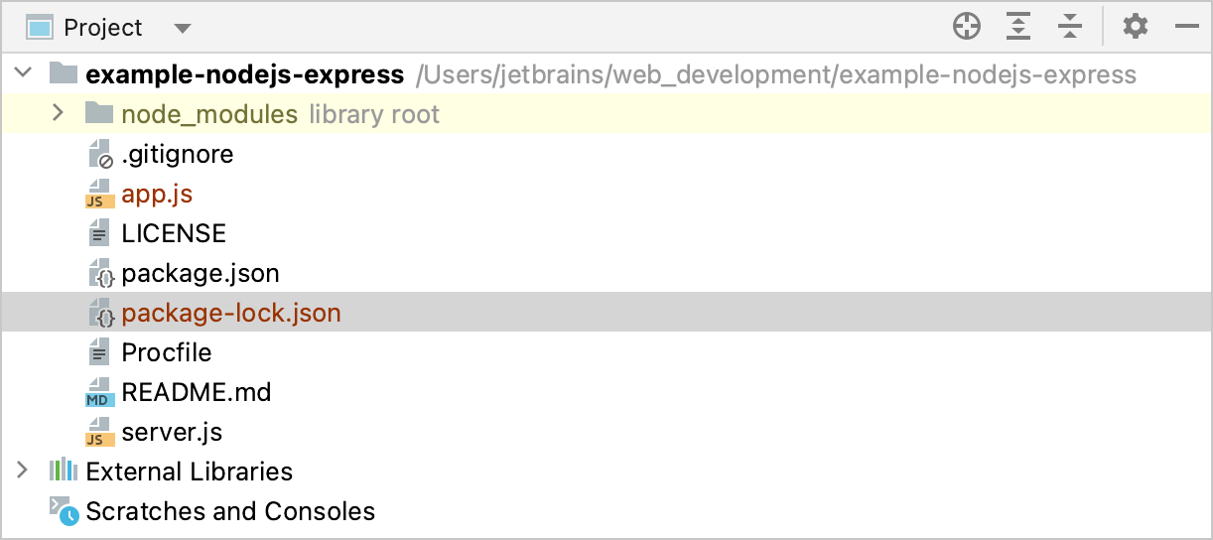Collapse the example-nodejs-express root folder
The height and width of the screenshot is (540, 1213).
24,73
